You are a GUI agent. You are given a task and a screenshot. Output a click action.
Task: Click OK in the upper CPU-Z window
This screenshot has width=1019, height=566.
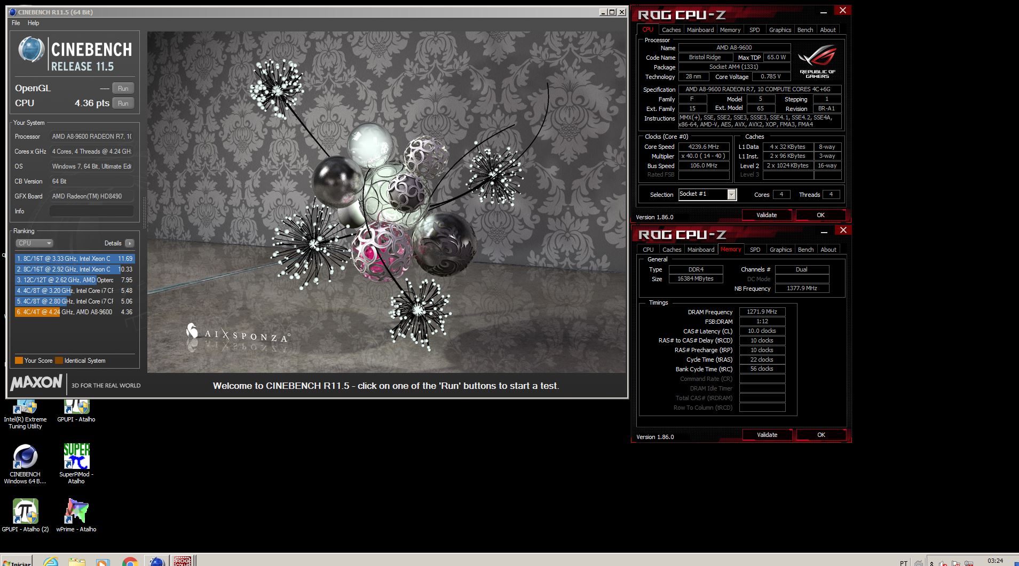[x=820, y=215]
